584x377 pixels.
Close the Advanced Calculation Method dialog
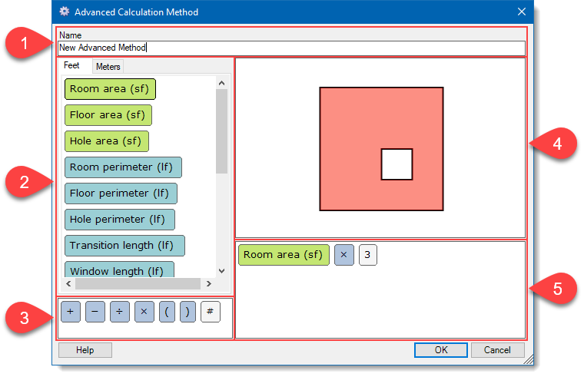[522, 12]
